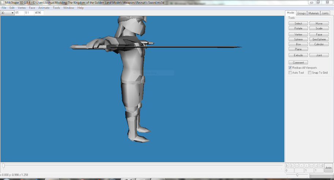Enable Snap To Grid checkbox
This screenshot has height=180, width=334.
(310, 73)
